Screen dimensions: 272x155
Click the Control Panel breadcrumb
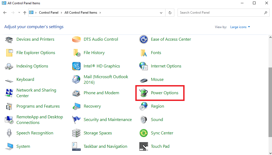[x=49, y=13]
